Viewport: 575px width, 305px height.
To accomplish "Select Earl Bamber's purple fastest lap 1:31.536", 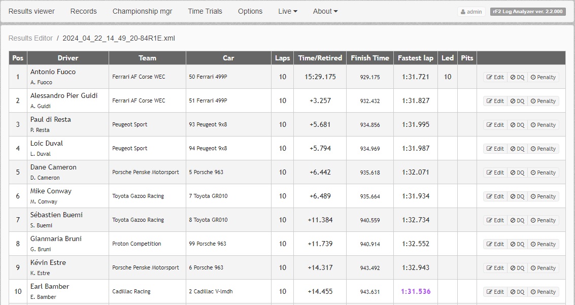I will tap(416, 291).
